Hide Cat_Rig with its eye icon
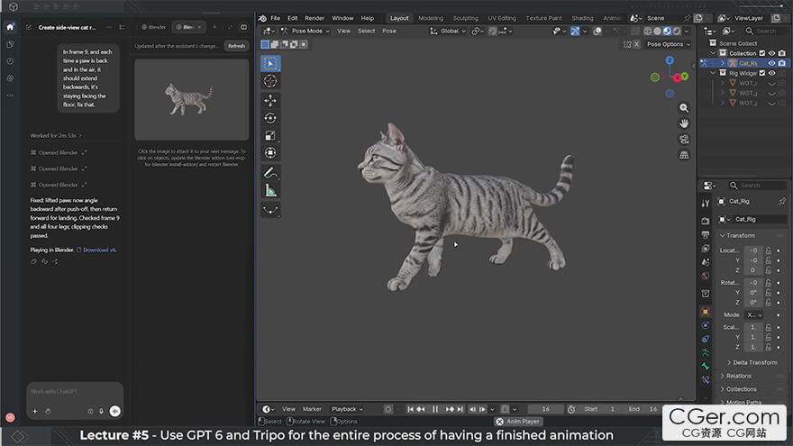793x446 pixels. [771, 63]
